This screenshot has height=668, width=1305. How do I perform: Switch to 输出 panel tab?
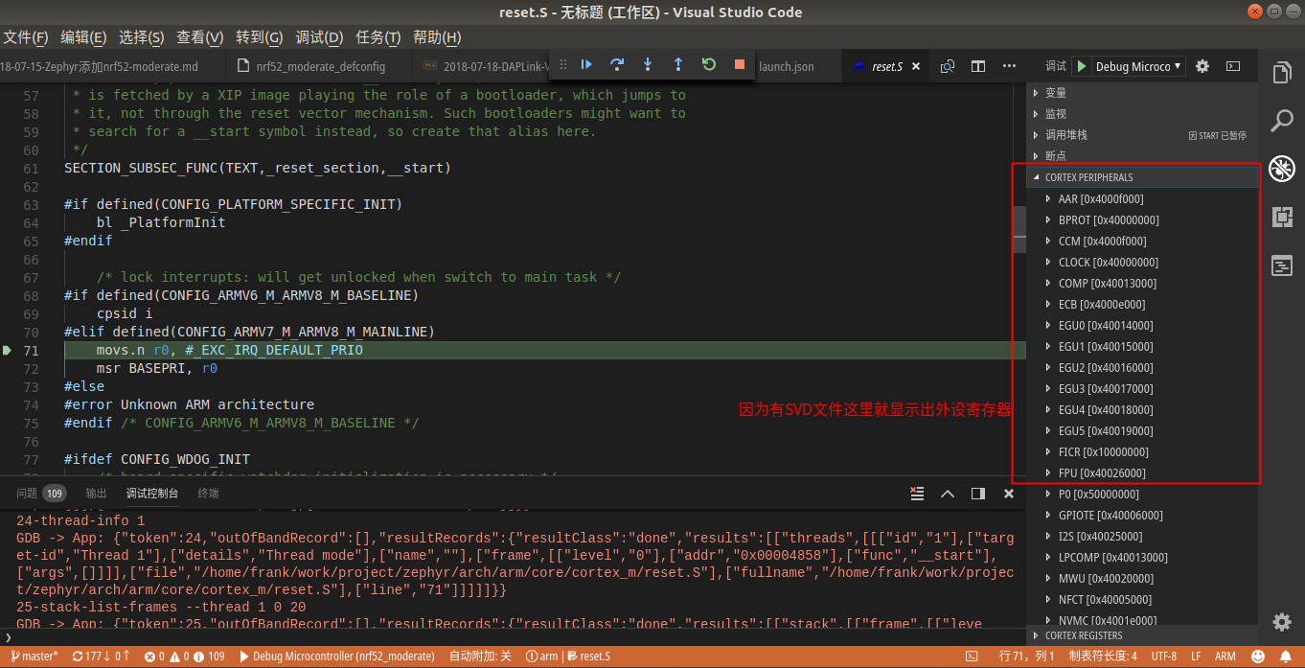(97, 494)
